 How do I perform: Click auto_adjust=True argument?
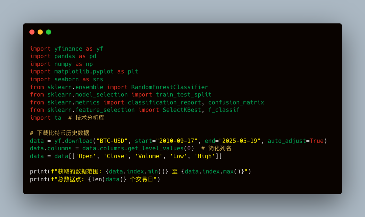point(296,141)
